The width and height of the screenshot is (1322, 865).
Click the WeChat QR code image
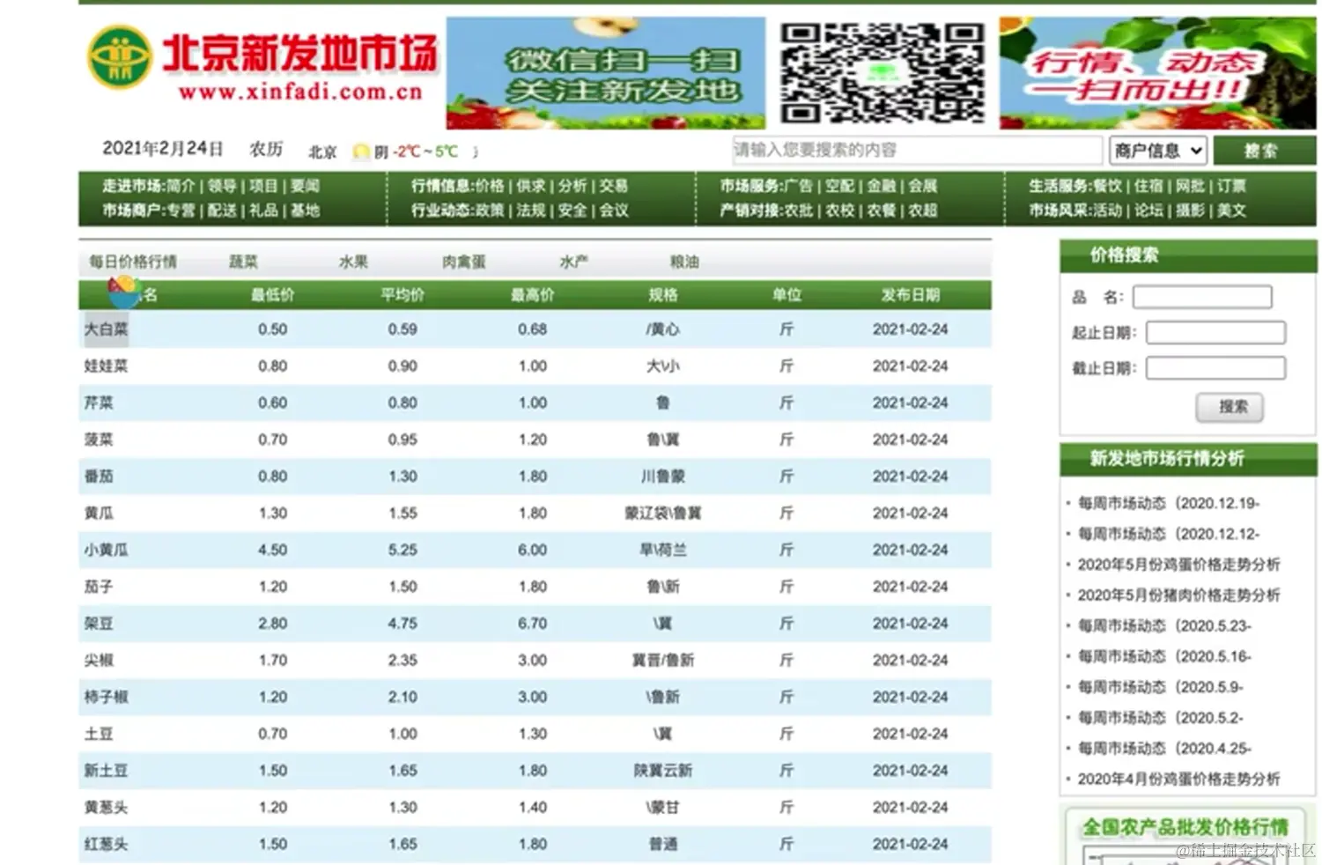click(x=882, y=73)
